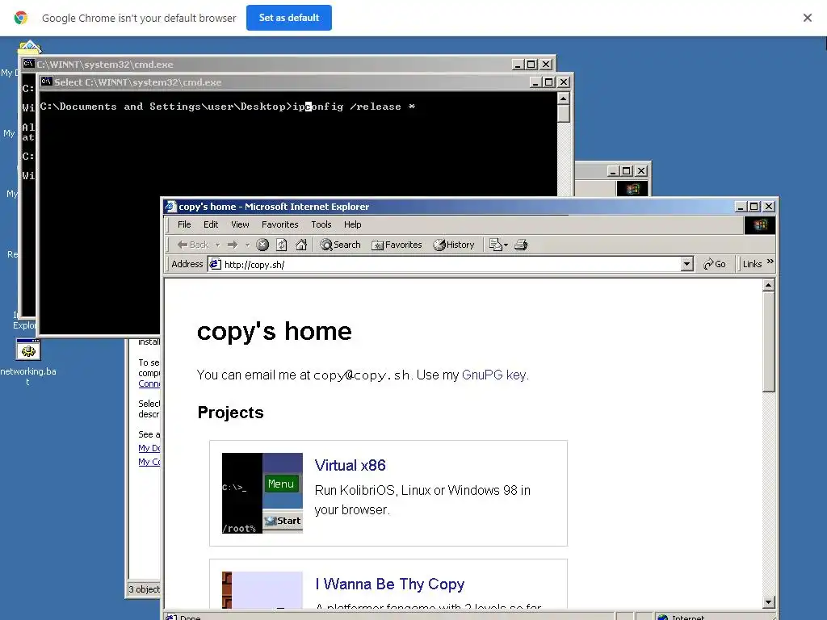
Task: Maximize the Select cmd.exe window
Action: (549, 82)
